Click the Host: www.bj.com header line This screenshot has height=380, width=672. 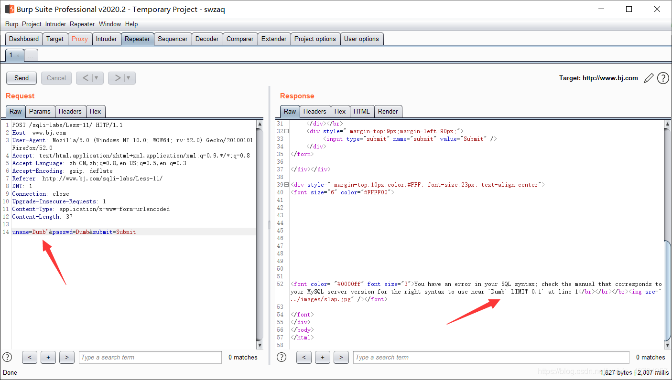[39, 133]
